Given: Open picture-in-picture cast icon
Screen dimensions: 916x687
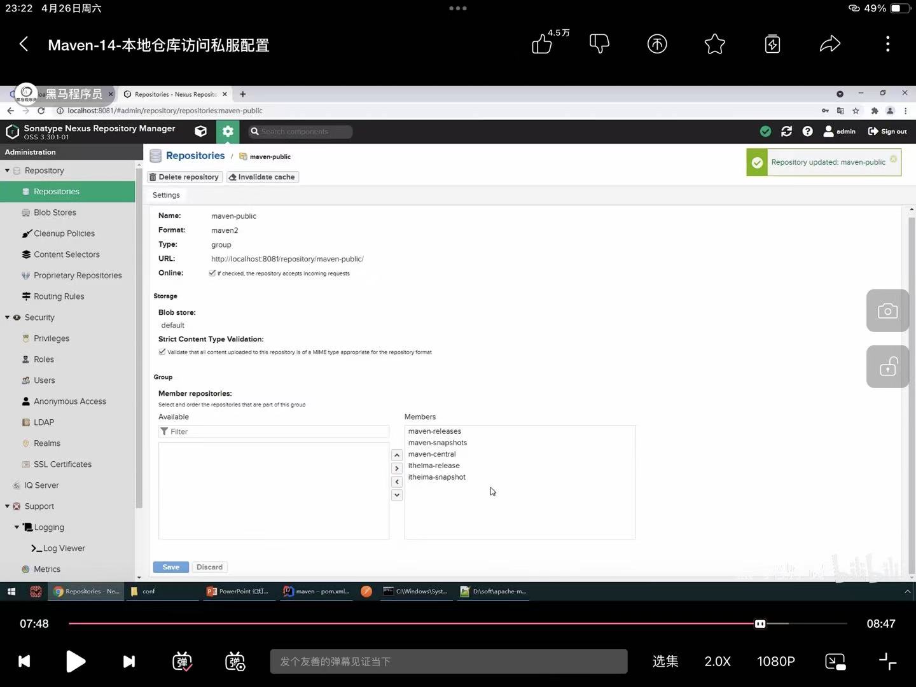Looking at the screenshot, I should pos(835,662).
